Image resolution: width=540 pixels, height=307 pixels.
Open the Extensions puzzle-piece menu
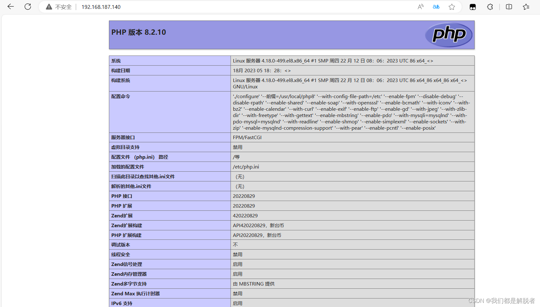pyautogui.click(x=490, y=7)
